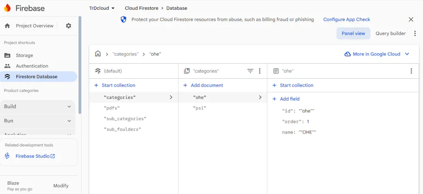Viewport: 423px width, 194px height.
Task: Click the name: "OHE" field
Action: 299,133
